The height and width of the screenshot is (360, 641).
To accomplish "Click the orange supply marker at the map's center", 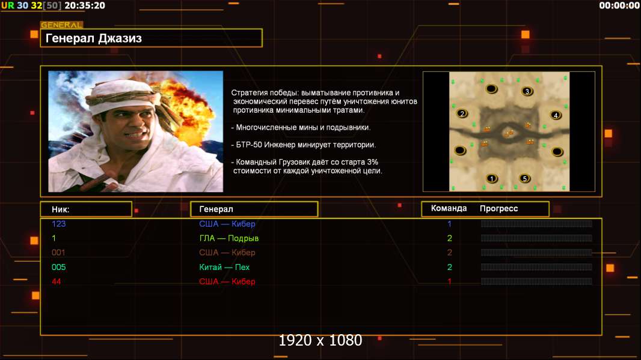I will click(x=509, y=133).
